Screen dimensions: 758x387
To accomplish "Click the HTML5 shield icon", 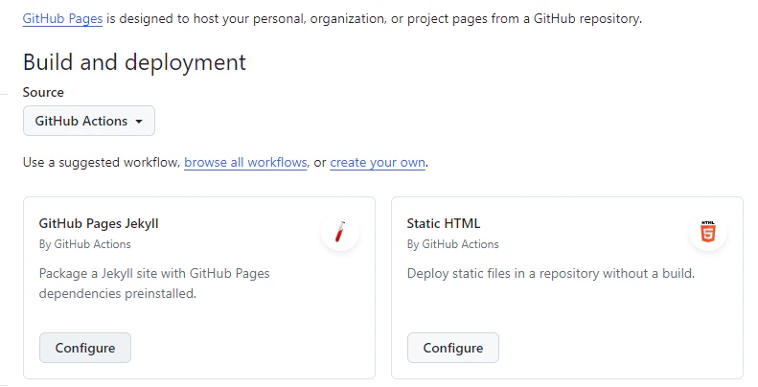I will [708, 232].
